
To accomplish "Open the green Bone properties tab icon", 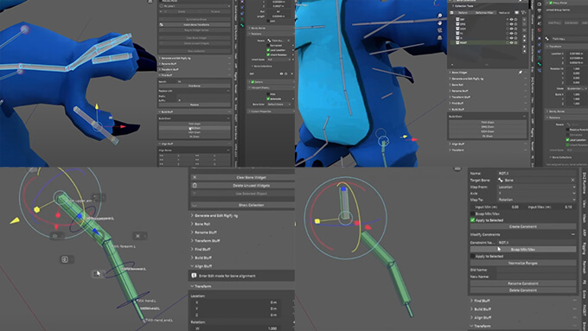I will click(x=540, y=64).
